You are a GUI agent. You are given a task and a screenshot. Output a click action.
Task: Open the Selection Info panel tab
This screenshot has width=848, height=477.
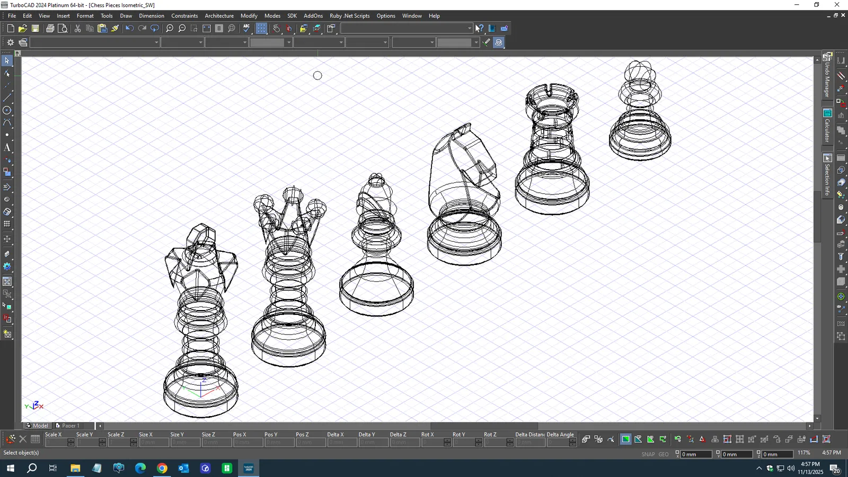[827, 175]
